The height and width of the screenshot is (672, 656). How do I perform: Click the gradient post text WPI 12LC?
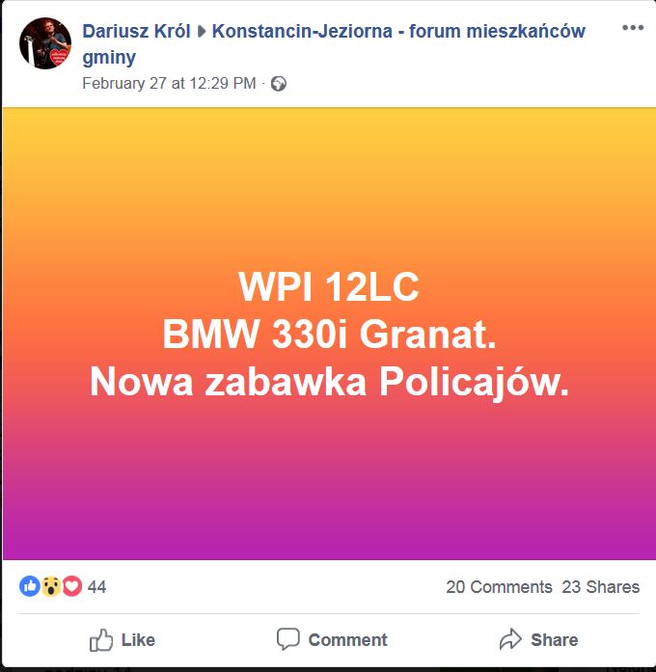click(x=329, y=286)
